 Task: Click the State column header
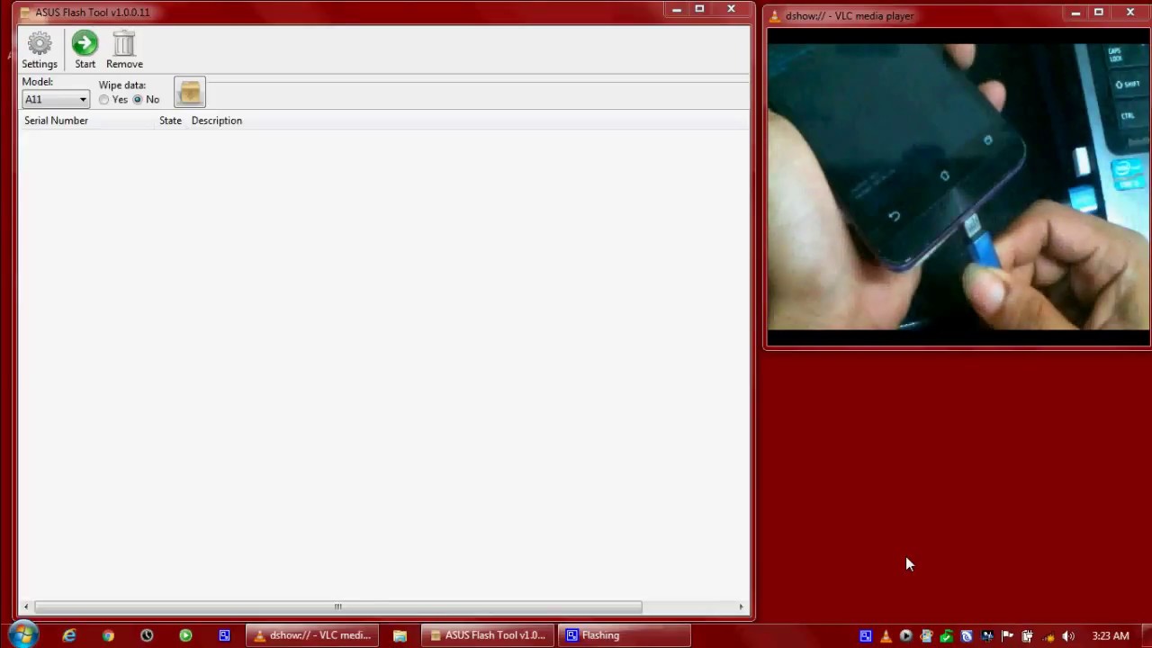(x=170, y=121)
